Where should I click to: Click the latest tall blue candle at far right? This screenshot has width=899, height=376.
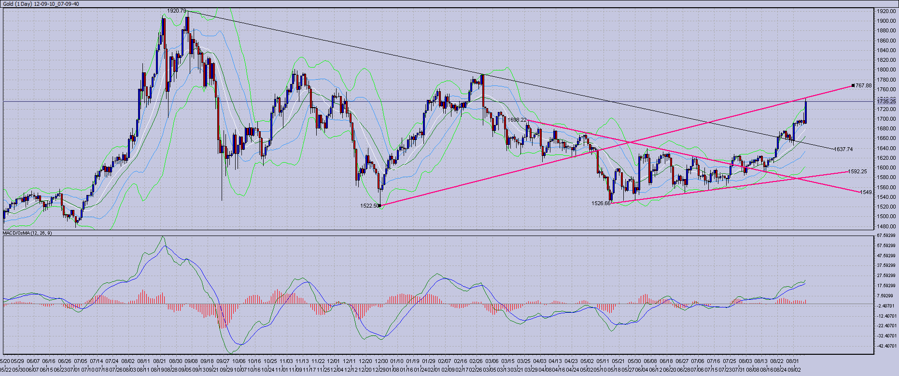click(x=806, y=111)
